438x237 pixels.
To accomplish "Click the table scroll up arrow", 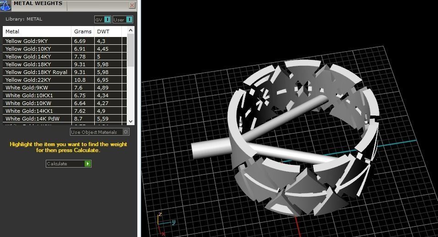I will pyautogui.click(x=130, y=30).
